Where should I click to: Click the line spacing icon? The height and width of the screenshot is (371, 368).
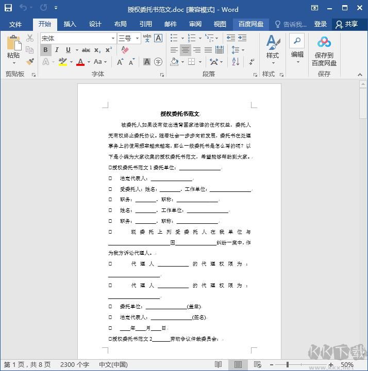click(x=236, y=50)
